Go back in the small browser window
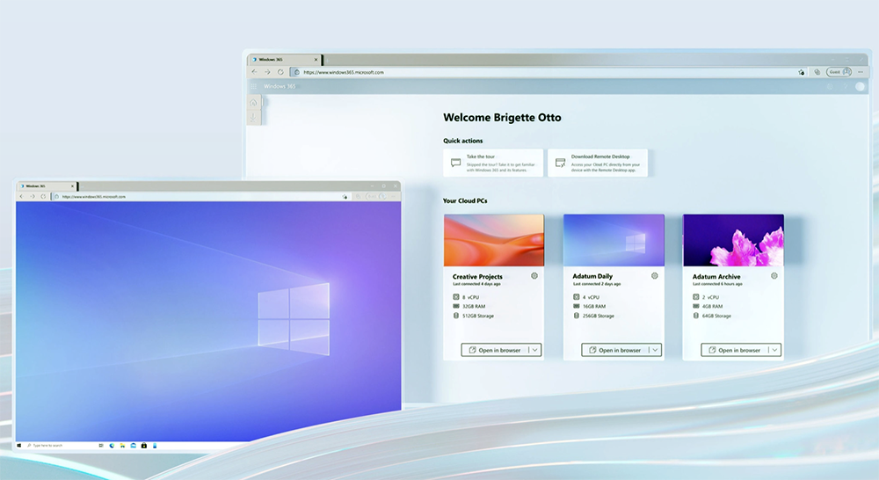 point(21,196)
